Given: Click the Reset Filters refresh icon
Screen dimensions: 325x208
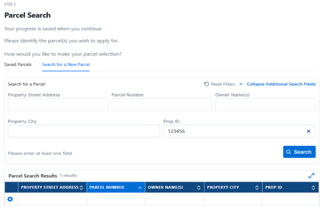Looking at the screenshot, I should [x=206, y=84].
